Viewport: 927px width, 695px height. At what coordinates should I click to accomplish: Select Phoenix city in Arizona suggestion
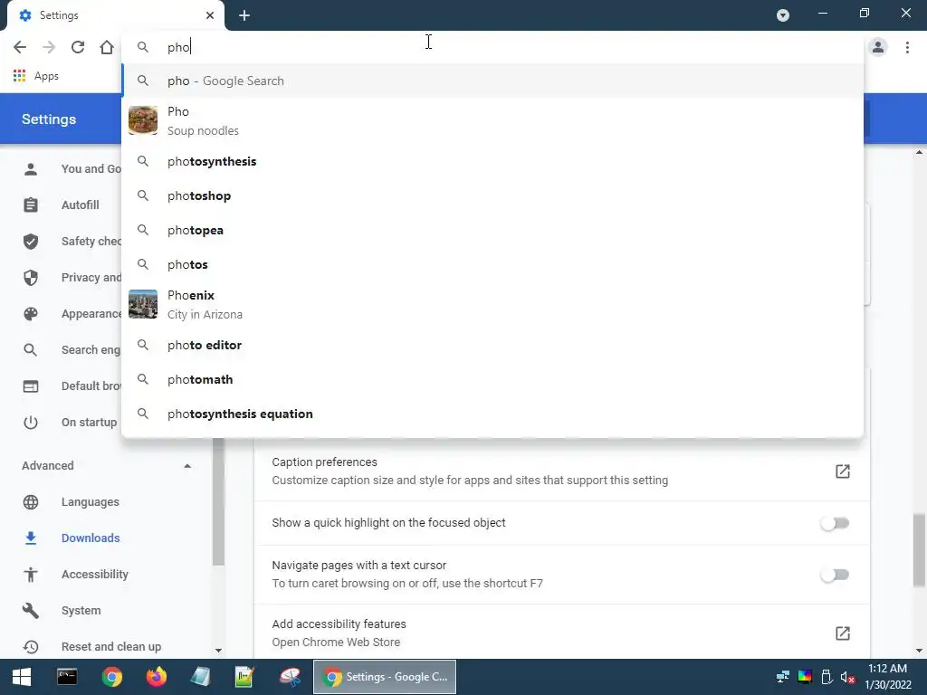click(x=492, y=304)
